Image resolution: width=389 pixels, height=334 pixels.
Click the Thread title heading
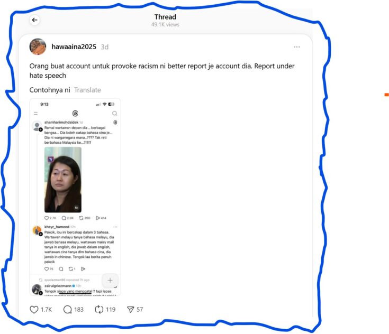(x=165, y=17)
